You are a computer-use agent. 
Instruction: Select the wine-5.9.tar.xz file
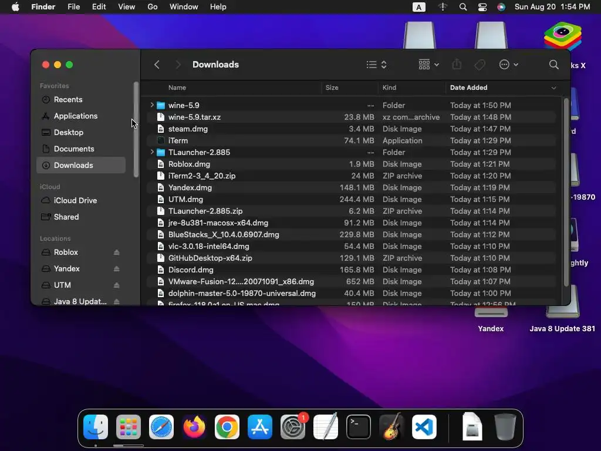click(x=351, y=117)
